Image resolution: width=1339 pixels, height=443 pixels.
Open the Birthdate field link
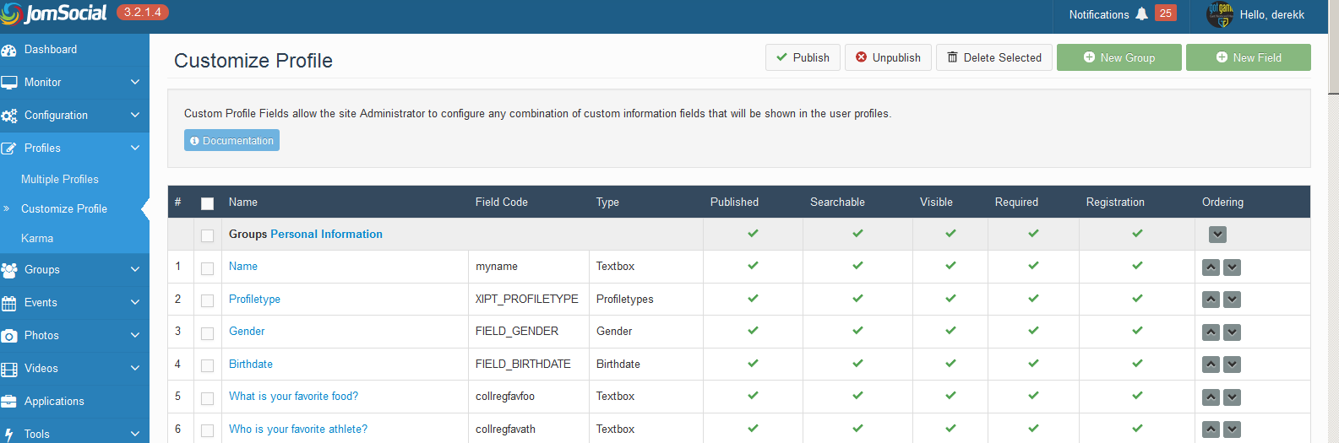tap(251, 364)
